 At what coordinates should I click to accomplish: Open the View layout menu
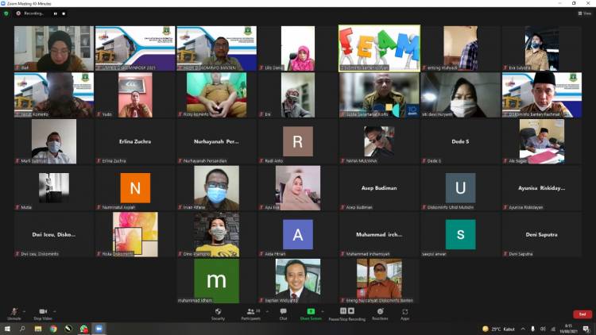point(585,13)
